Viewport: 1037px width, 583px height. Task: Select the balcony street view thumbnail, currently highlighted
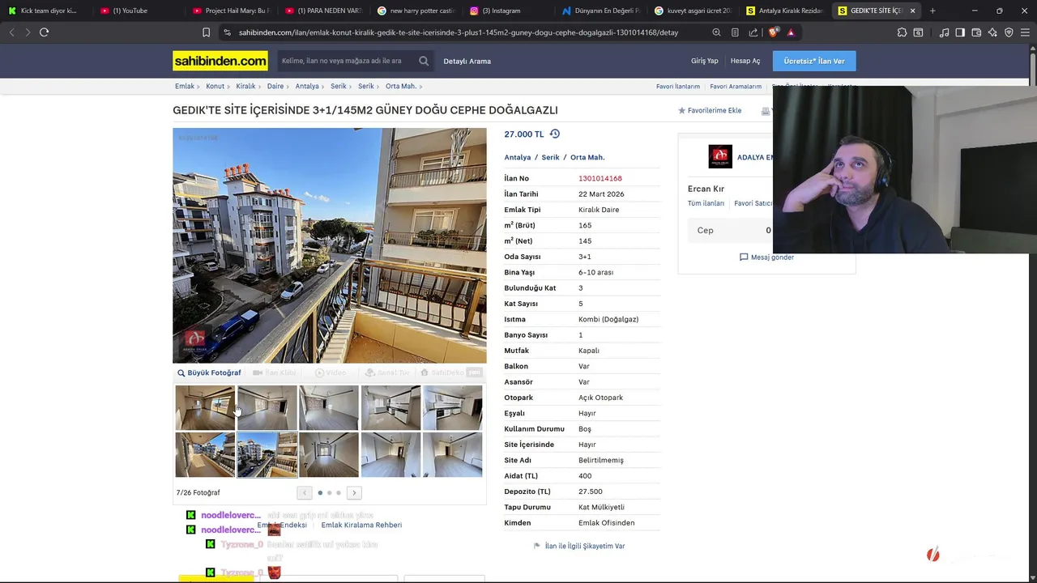point(267,454)
